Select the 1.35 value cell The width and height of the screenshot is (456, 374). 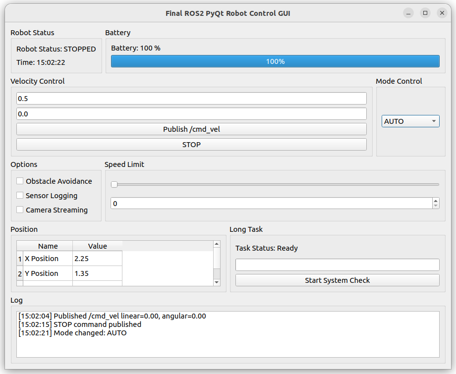point(98,273)
